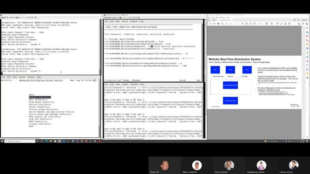Click the slide title 'Refinitiv Real-Time Distribution System'

(x=234, y=59)
